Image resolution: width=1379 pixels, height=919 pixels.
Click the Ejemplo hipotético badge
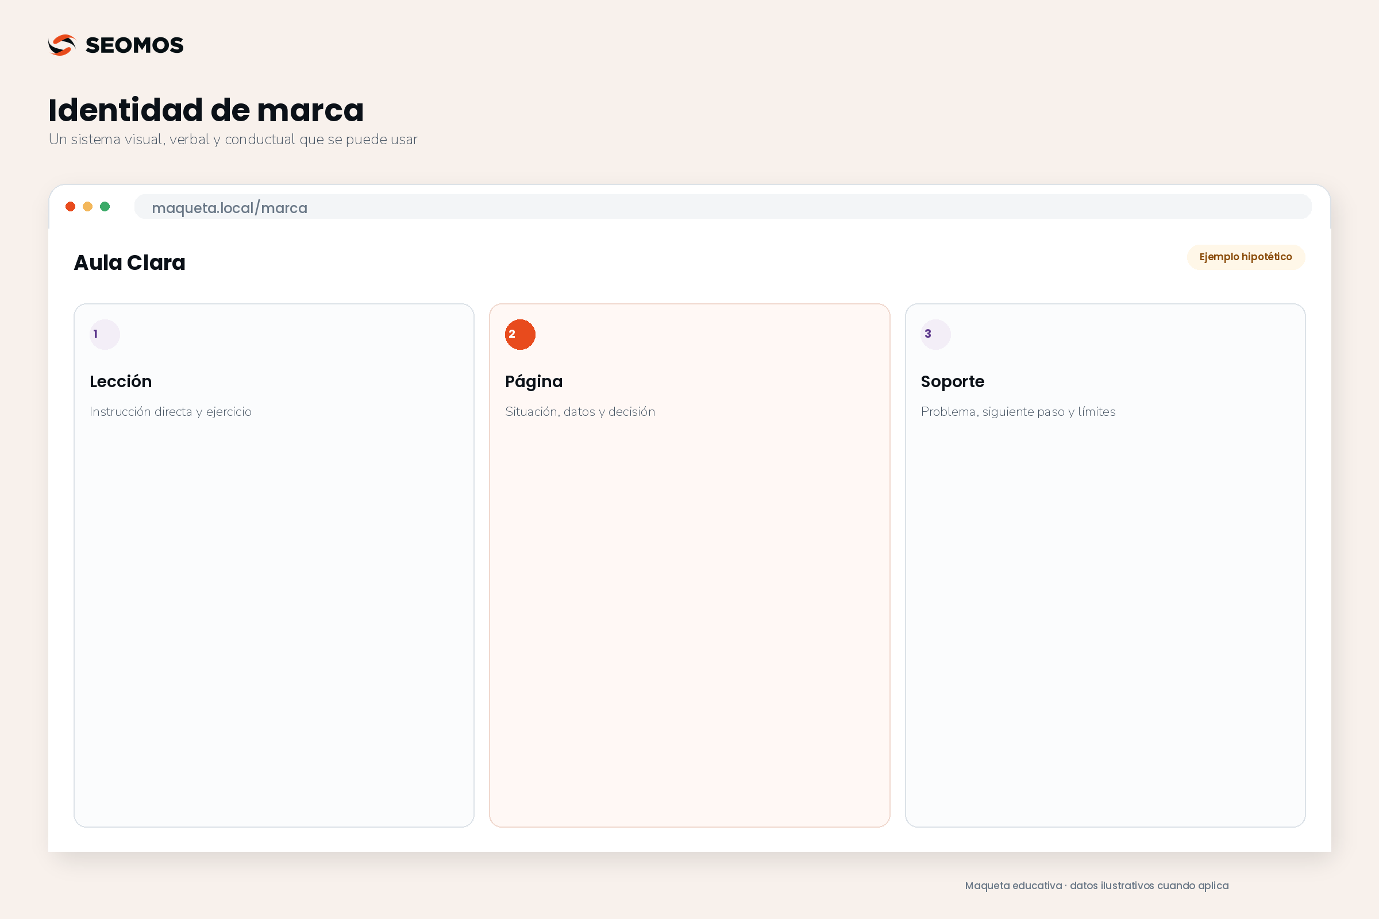coord(1245,257)
